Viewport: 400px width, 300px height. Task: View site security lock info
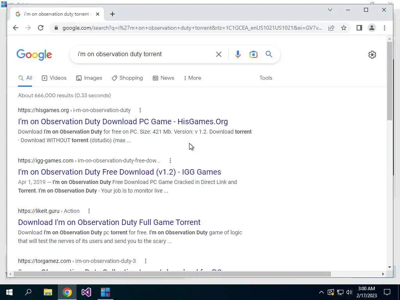click(56, 28)
